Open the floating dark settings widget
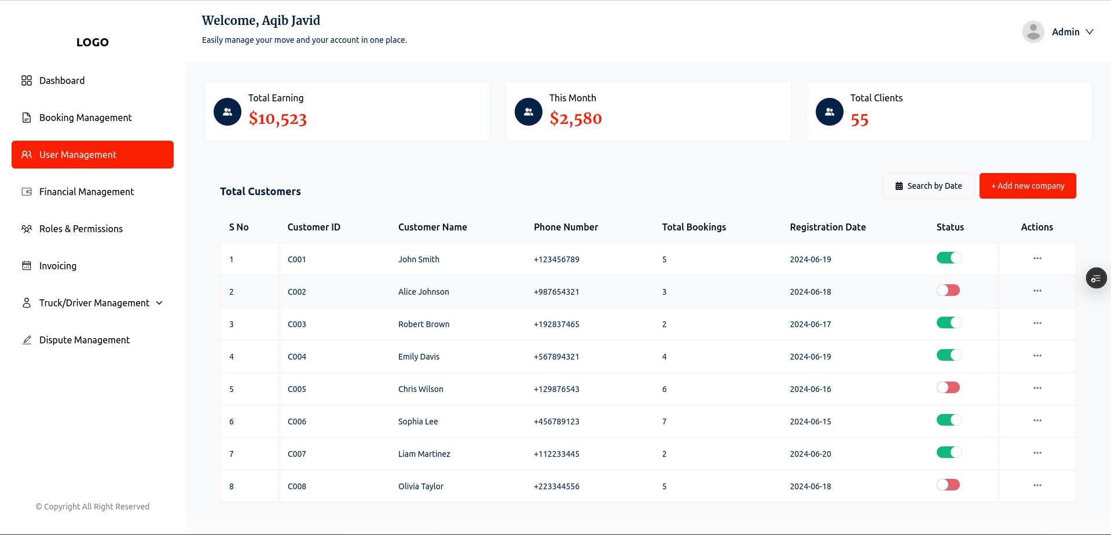This screenshot has width=1111, height=535. [1096, 279]
